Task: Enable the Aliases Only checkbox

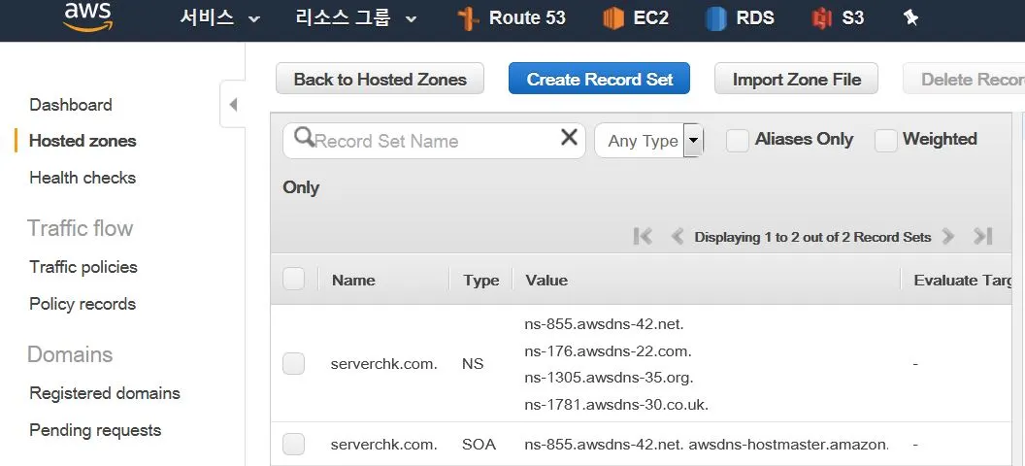Action: (x=738, y=141)
